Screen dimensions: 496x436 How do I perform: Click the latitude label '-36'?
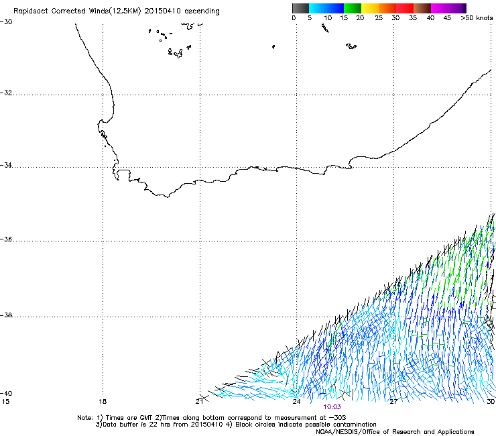pos(6,239)
